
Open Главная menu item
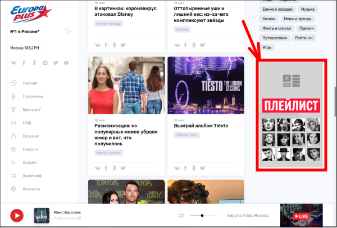pyautogui.click(x=30, y=83)
